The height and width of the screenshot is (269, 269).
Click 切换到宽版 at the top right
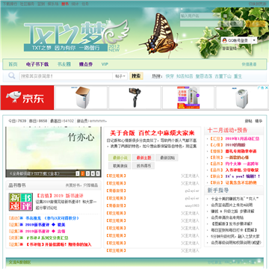(x=257, y=4)
